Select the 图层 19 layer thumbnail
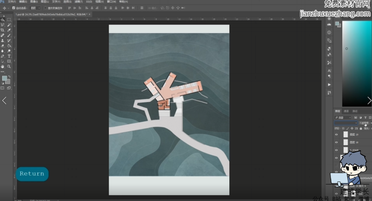The height and width of the screenshot is (201, 372). (346, 134)
